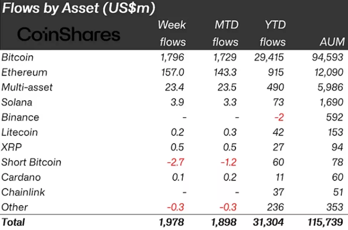Select the MTD flows column header
Viewport: 348px width, 230px height.
225,33
